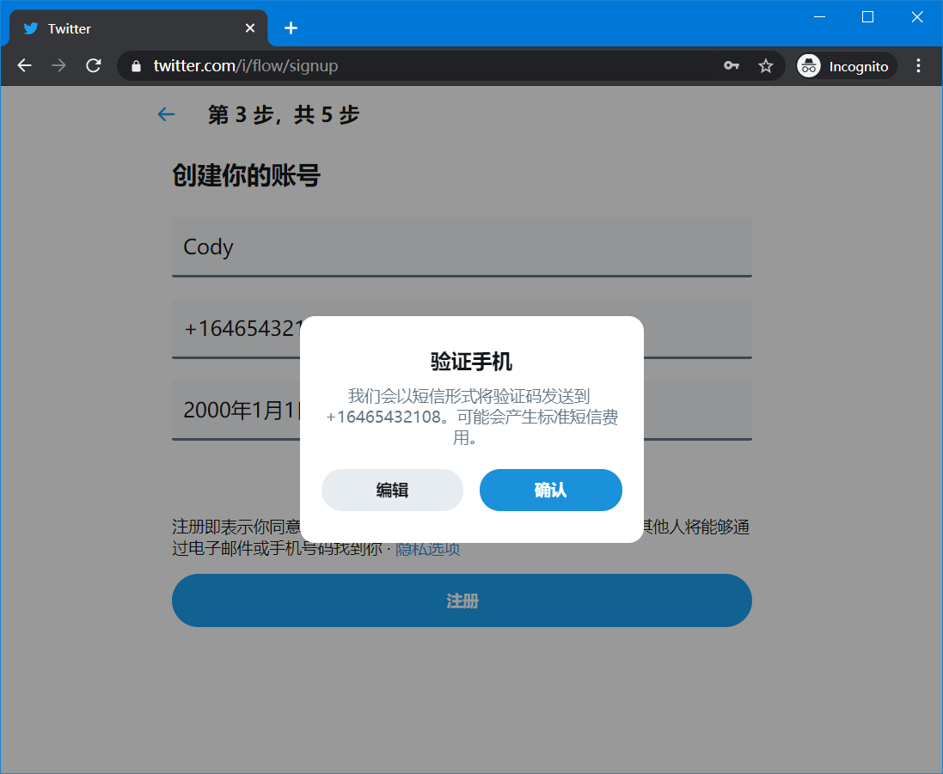Open the saved passwords key icon
943x774 pixels.
click(x=732, y=65)
